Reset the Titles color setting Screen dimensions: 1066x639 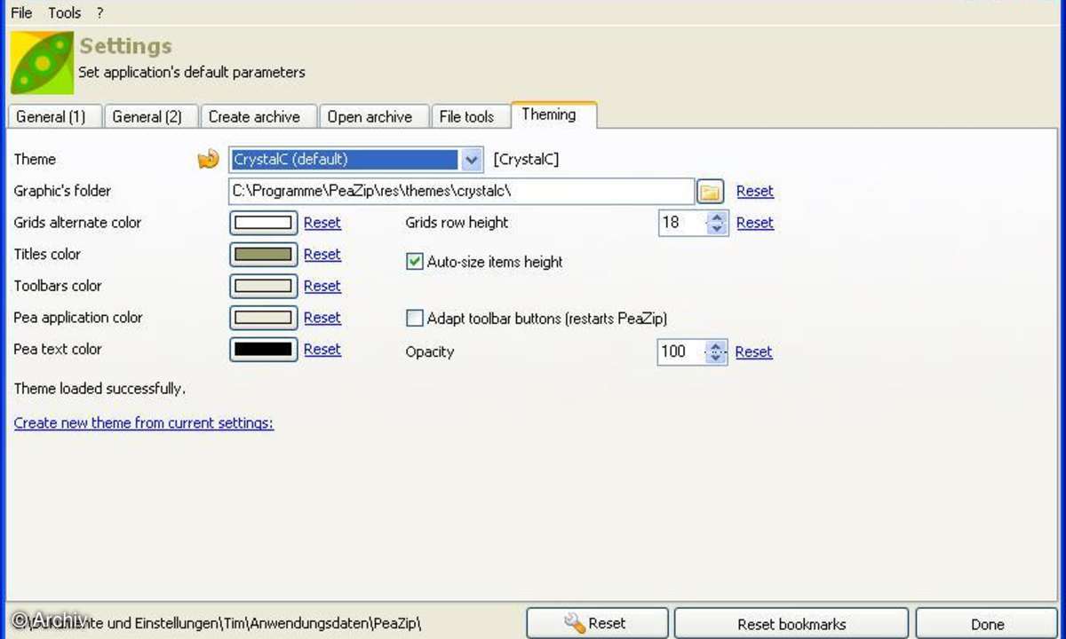pyautogui.click(x=322, y=255)
